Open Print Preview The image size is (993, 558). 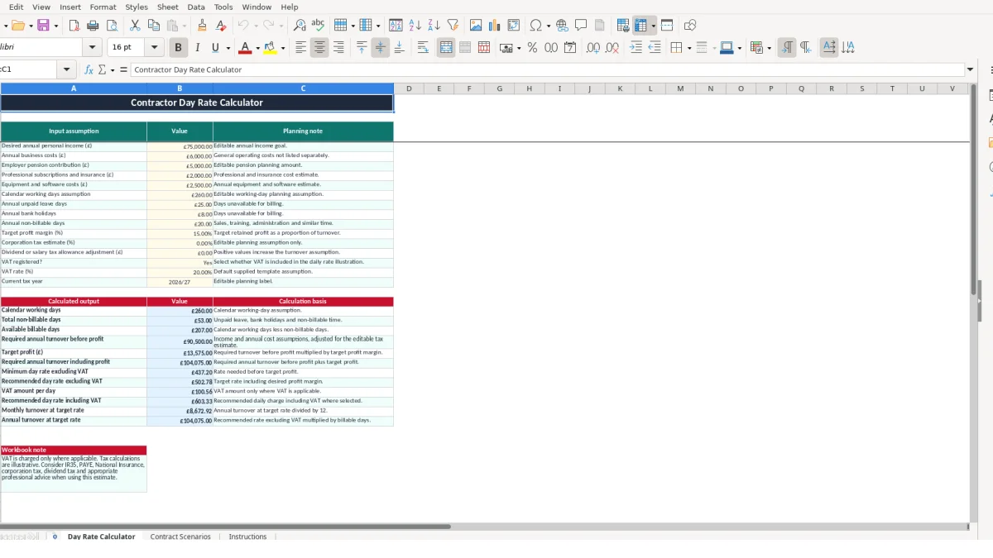coord(112,26)
